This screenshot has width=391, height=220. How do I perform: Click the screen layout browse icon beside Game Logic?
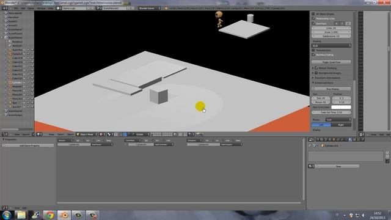[x=59, y=8]
